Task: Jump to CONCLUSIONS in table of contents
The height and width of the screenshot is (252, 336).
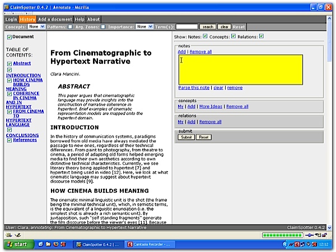Action: 22,136
